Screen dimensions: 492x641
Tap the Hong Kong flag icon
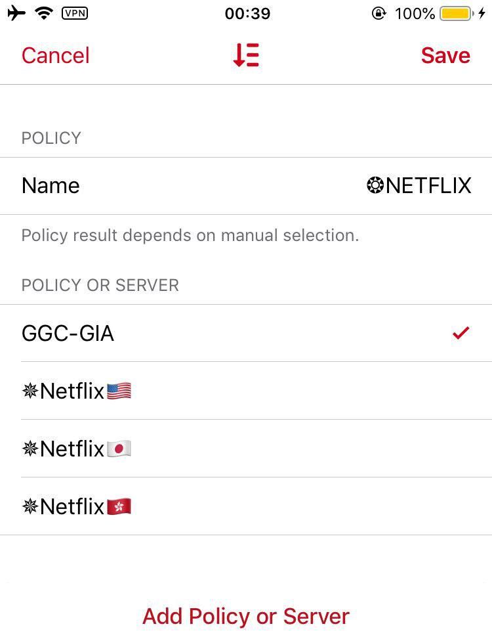pyautogui.click(x=119, y=506)
